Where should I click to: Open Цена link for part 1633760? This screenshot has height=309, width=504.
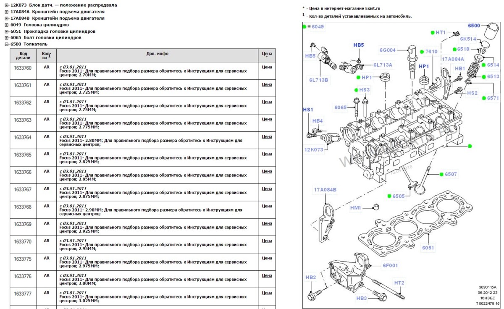[x=267, y=67]
